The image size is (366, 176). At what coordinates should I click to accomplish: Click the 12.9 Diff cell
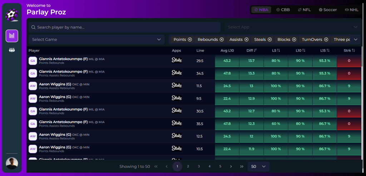pos(251,98)
